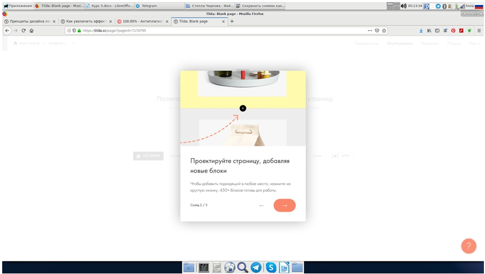Image resolution: width=485 pixels, height=274 pixels.
Task: Close the 'Как увеличить эффект' tab
Action: click(x=111, y=21)
